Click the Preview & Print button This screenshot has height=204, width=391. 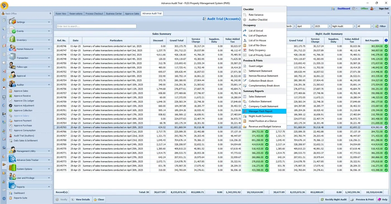coord(363,200)
